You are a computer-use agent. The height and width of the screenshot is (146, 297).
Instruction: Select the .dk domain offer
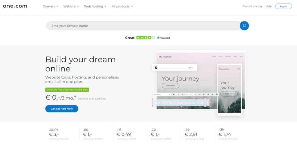tap(228, 134)
